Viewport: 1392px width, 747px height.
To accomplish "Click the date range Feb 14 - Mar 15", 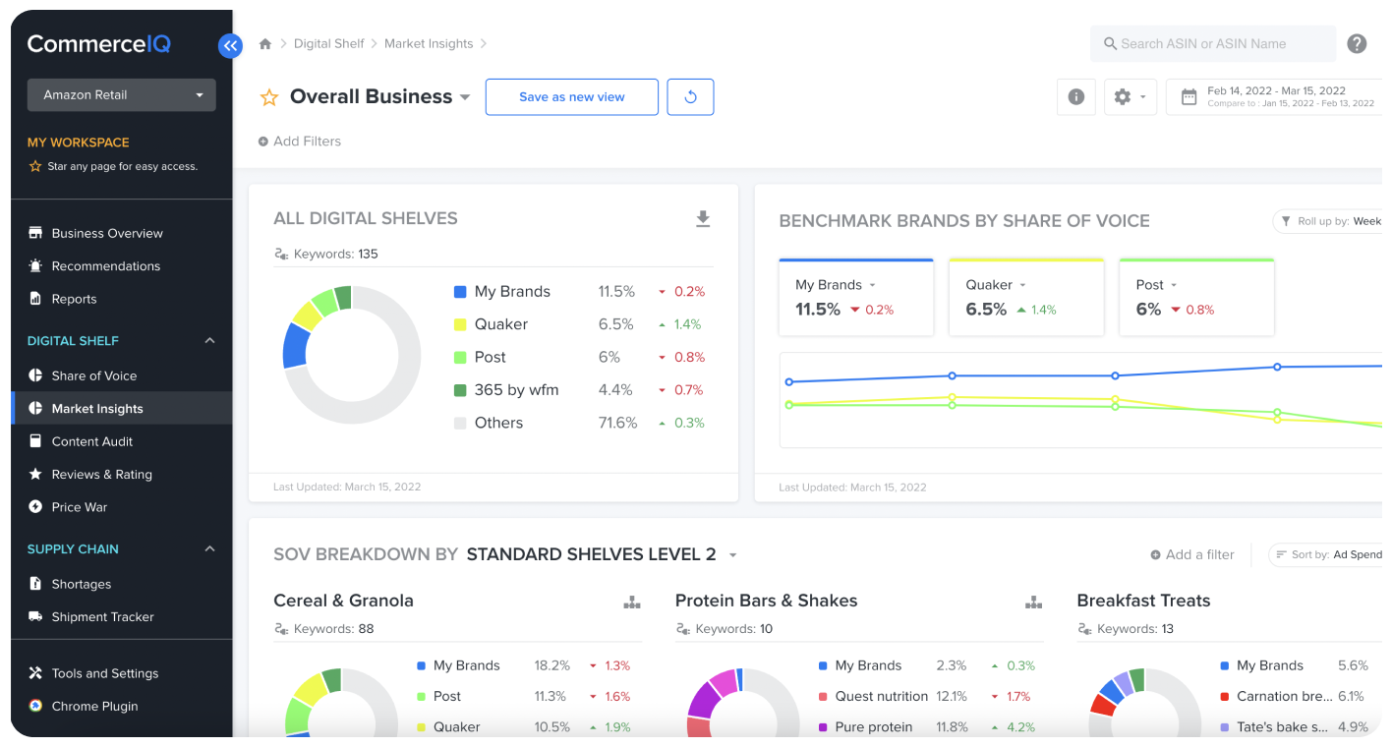I will tap(1276, 90).
